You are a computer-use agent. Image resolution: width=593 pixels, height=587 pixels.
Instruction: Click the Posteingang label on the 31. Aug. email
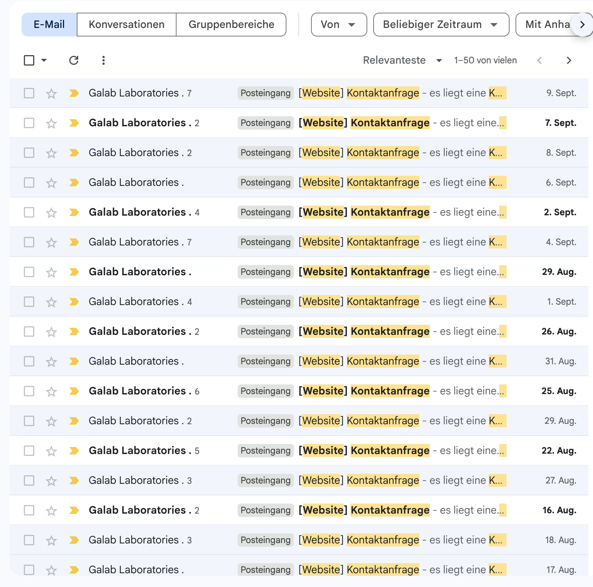pos(266,361)
